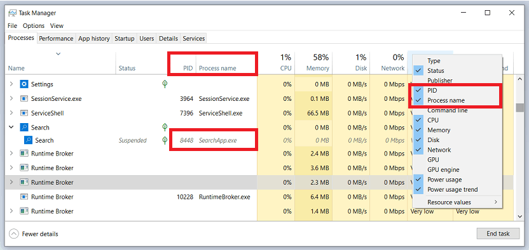Toggle the Type column in the context menu
Image resolution: width=529 pixels, height=250 pixels.
457,61
